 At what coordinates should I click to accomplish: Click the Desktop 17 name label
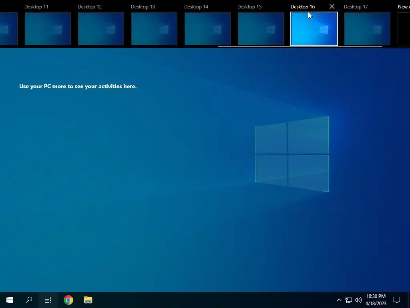[x=356, y=7]
